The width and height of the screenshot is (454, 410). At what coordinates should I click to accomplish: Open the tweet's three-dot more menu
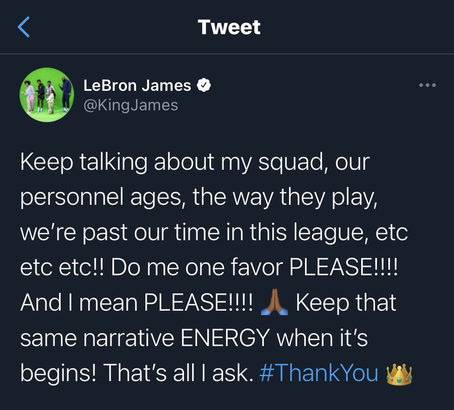427,85
